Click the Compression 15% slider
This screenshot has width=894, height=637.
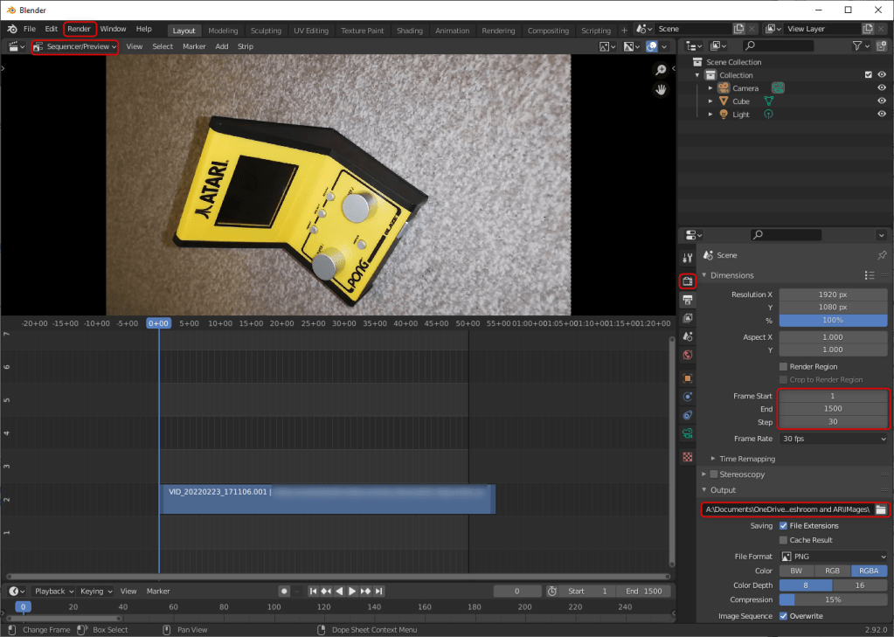click(833, 599)
